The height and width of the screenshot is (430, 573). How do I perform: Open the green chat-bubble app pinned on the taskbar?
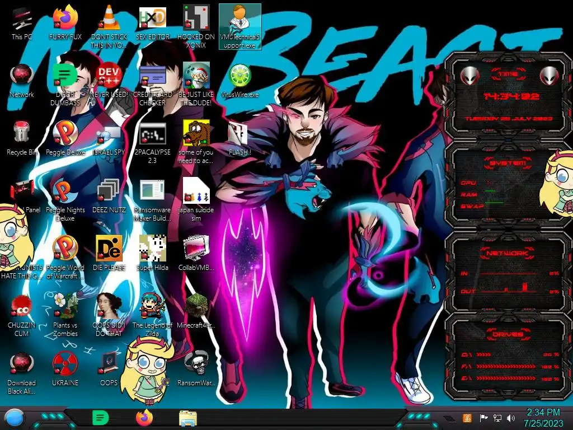[x=100, y=418]
